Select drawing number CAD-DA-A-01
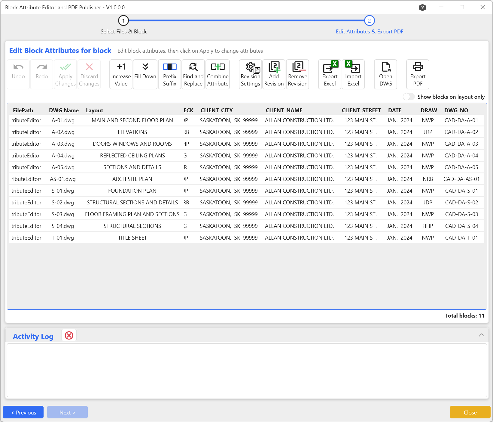Image resolution: width=493 pixels, height=422 pixels. (461, 120)
